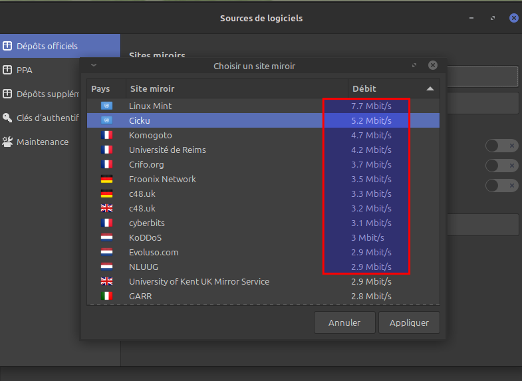Click Annuler to cancel mirror selection

[344, 322]
